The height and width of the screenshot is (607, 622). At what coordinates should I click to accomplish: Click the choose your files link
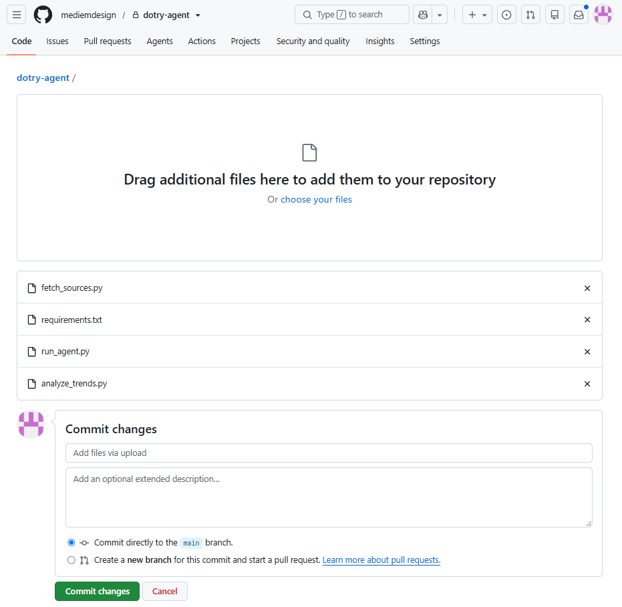point(316,199)
